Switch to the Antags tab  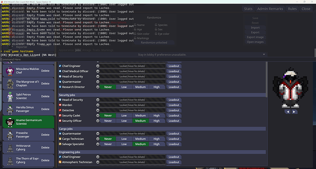(87, 50)
